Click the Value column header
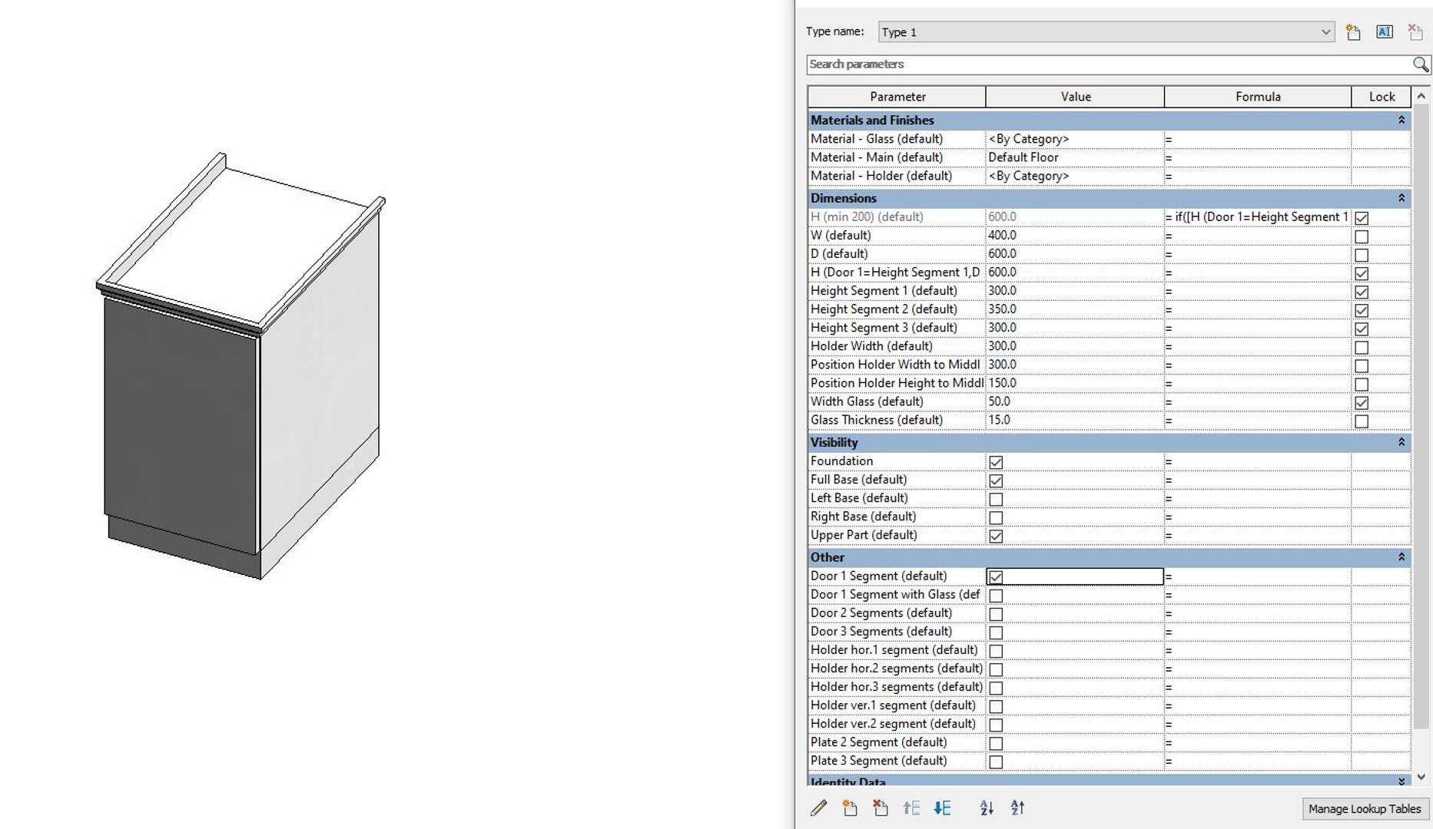 tap(1075, 97)
